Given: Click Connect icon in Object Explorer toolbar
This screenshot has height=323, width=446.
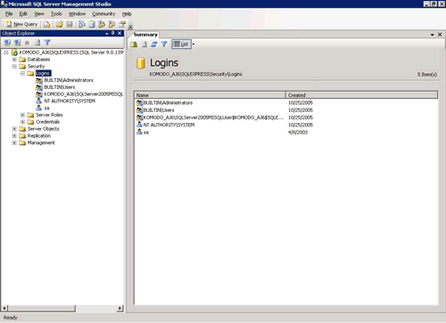Looking at the screenshot, I should (x=7, y=43).
